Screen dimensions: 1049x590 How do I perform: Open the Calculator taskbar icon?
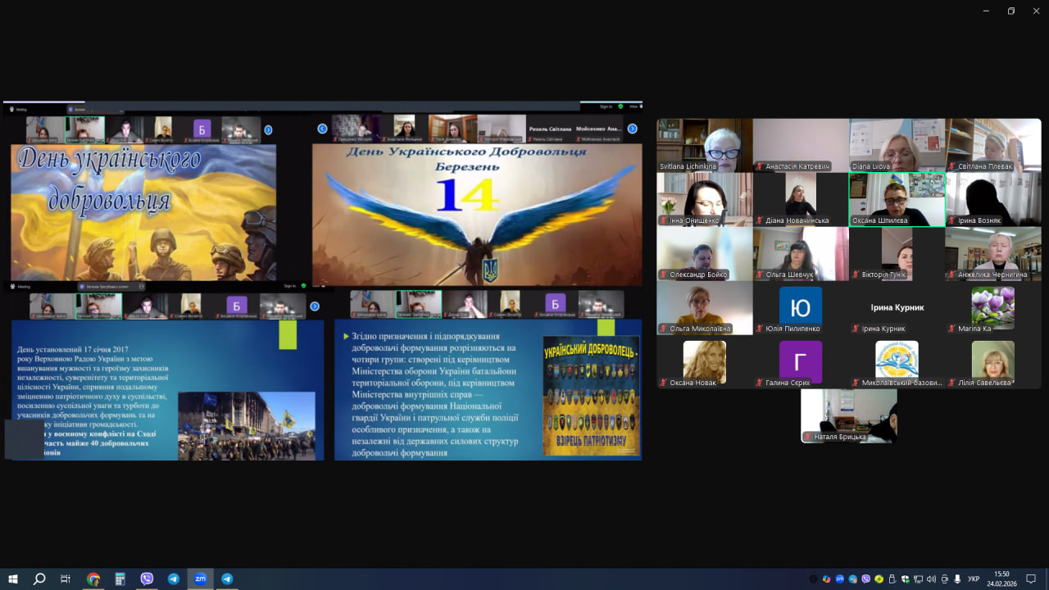pyautogui.click(x=120, y=579)
